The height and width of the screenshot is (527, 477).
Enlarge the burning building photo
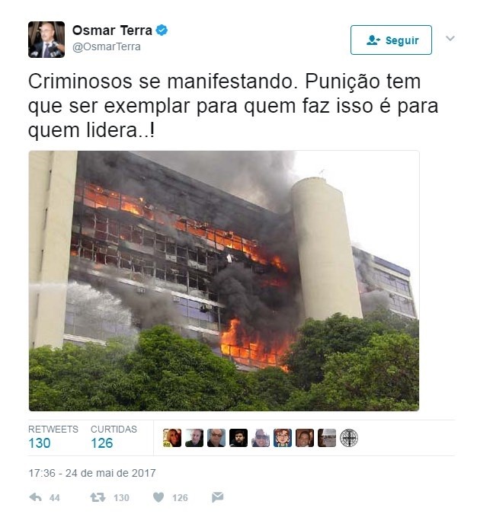click(x=224, y=281)
